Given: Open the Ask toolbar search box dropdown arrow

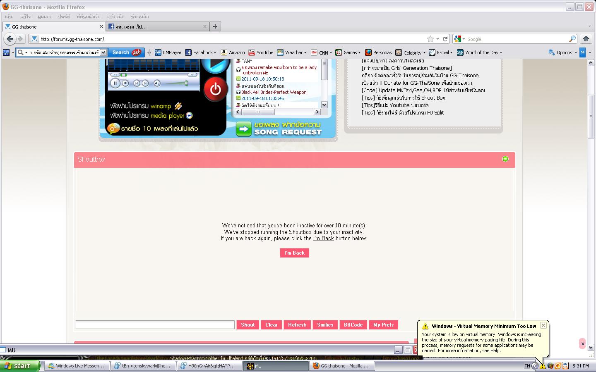Looking at the screenshot, I should pos(103,52).
